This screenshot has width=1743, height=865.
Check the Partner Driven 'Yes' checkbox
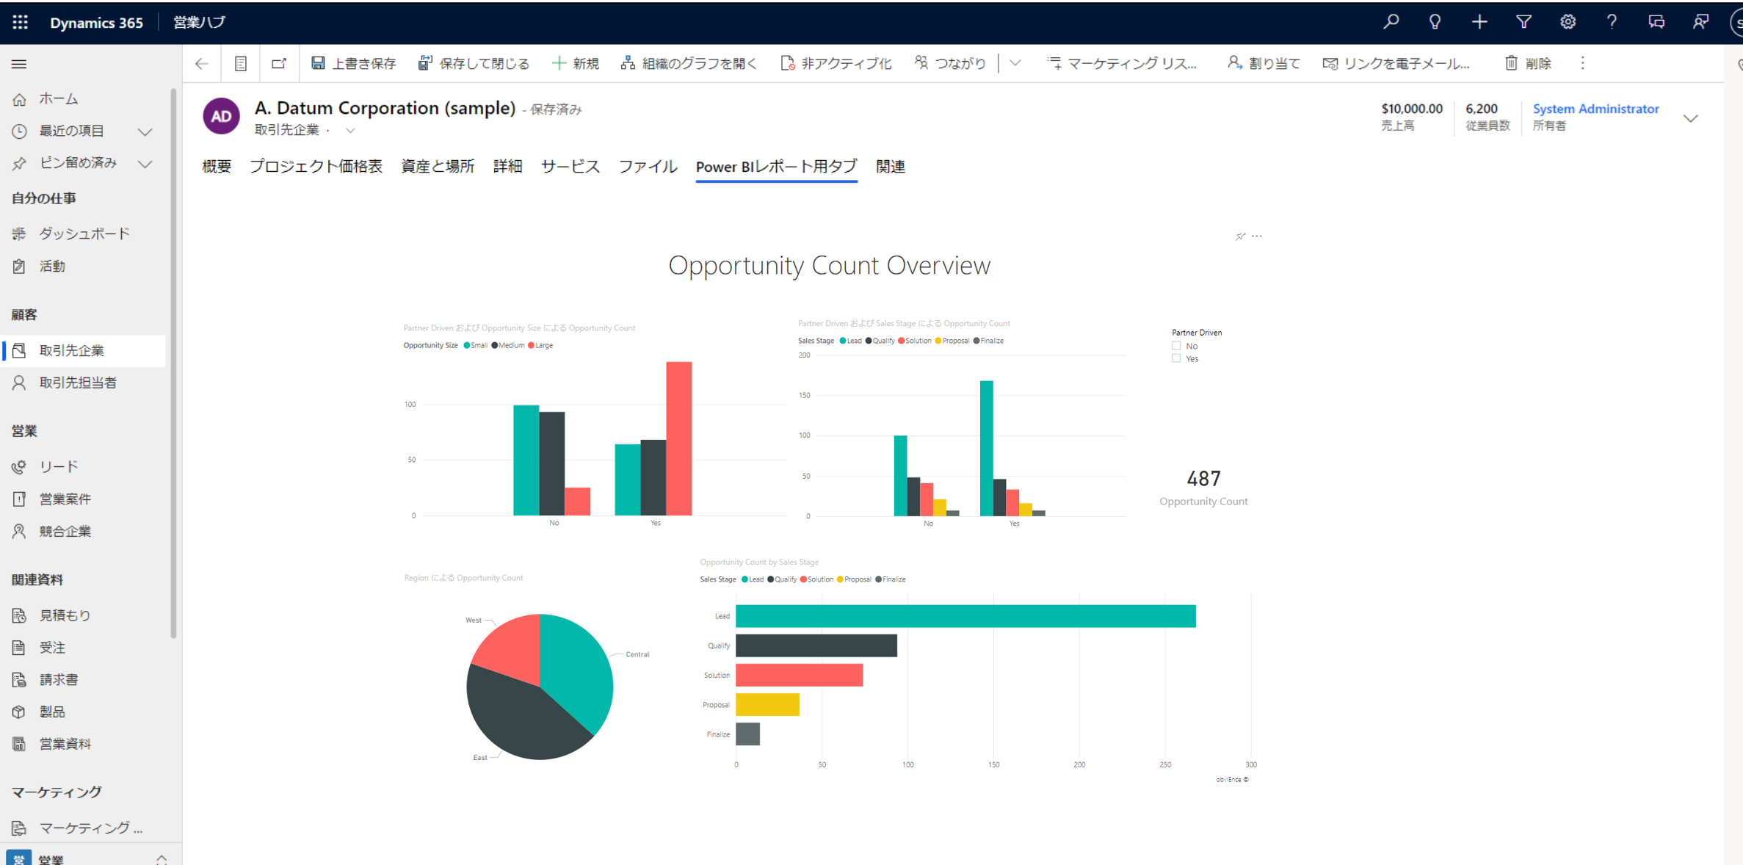click(x=1176, y=358)
